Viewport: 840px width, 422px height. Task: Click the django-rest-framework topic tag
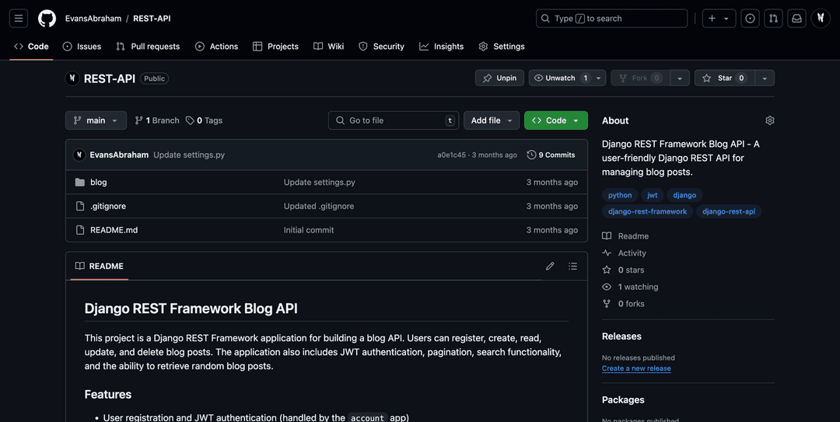(x=647, y=211)
